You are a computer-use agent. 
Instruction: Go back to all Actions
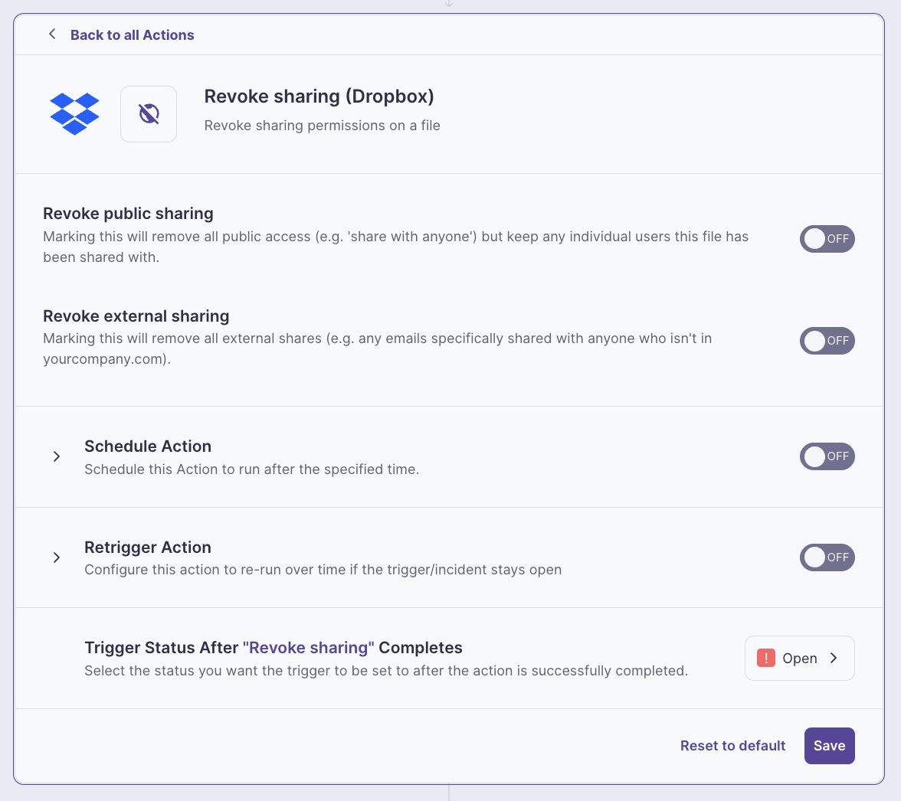132,35
